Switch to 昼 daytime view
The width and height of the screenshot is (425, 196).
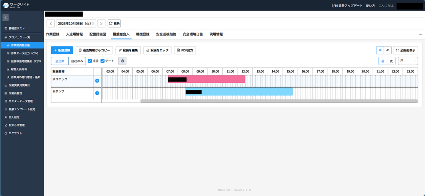[x=383, y=61]
